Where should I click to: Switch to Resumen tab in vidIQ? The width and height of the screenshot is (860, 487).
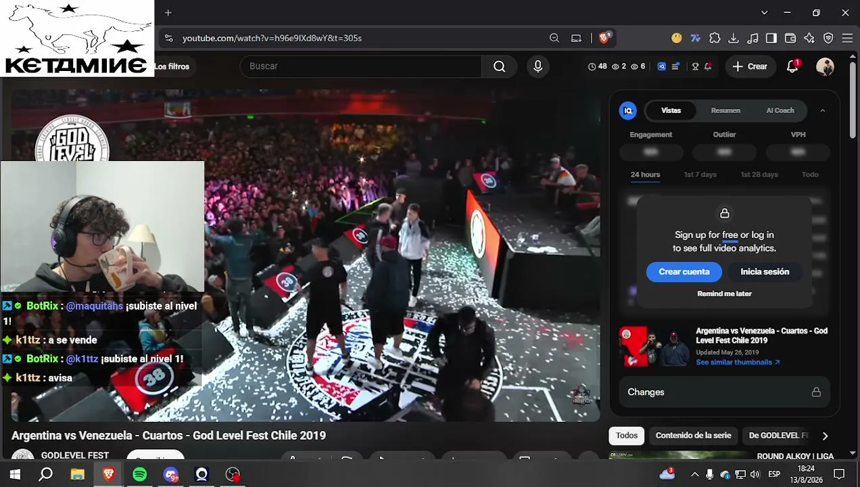click(x=725, y=110)
